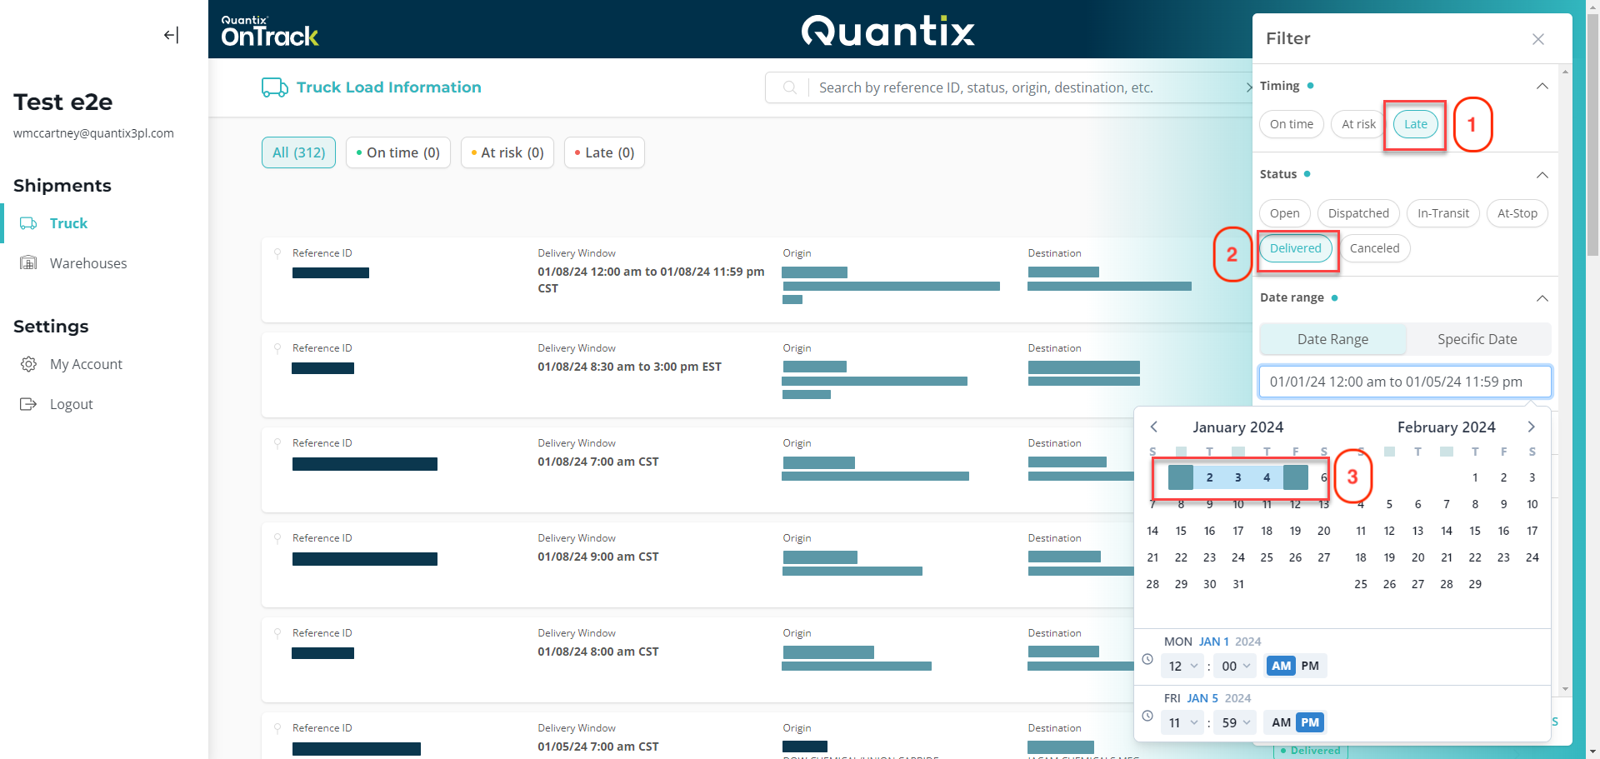1600x759 pixels.
Task: Click the Logout option
Action: [x=71, y=404]
